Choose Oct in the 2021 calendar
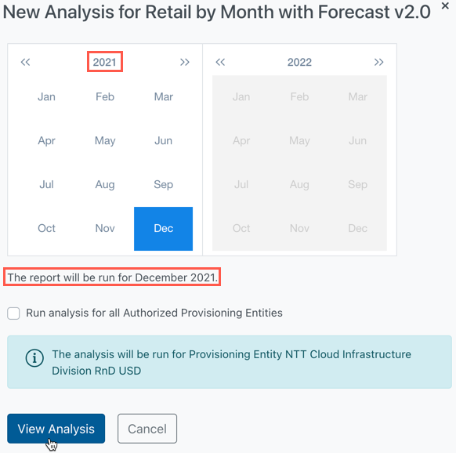The height and width of the screenshot is (453, 456). (x=46, y=228)
